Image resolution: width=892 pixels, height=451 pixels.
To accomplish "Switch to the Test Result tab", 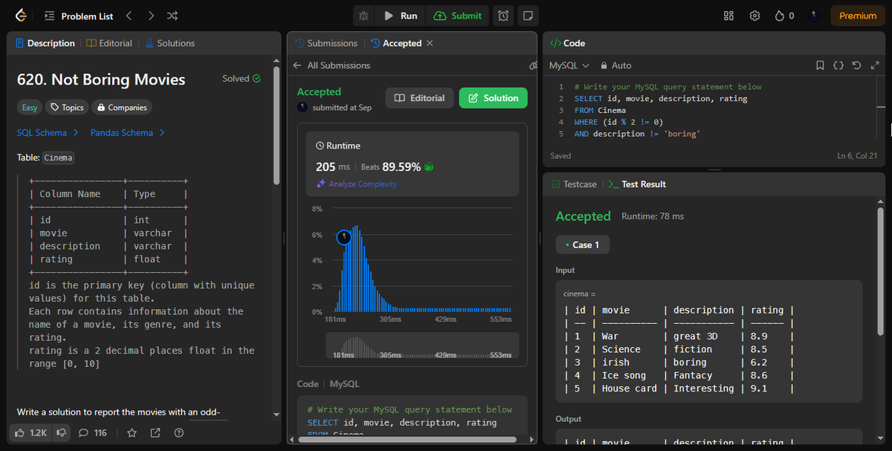I will point(637,184).
